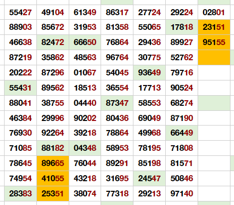This screenshot has width=234, height=205.
Task: Select the green cell with 28383
Action: [20, 193]
